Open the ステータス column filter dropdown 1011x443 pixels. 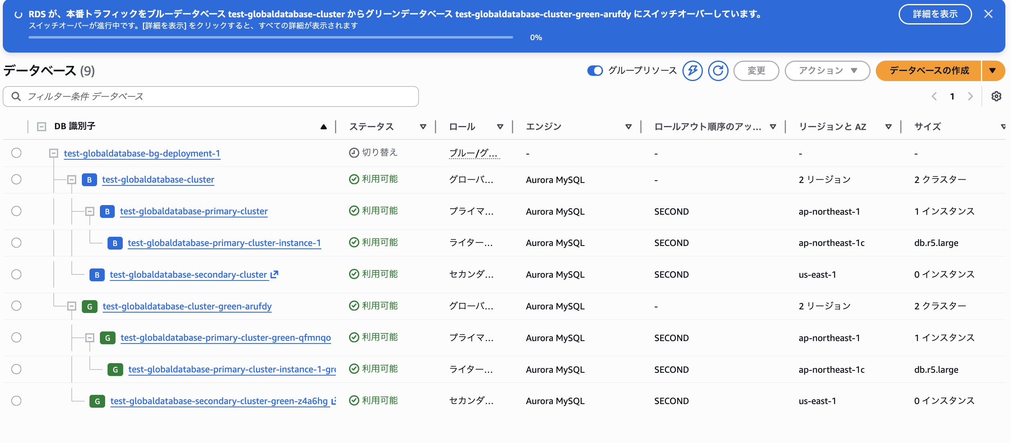coord(423,126)
